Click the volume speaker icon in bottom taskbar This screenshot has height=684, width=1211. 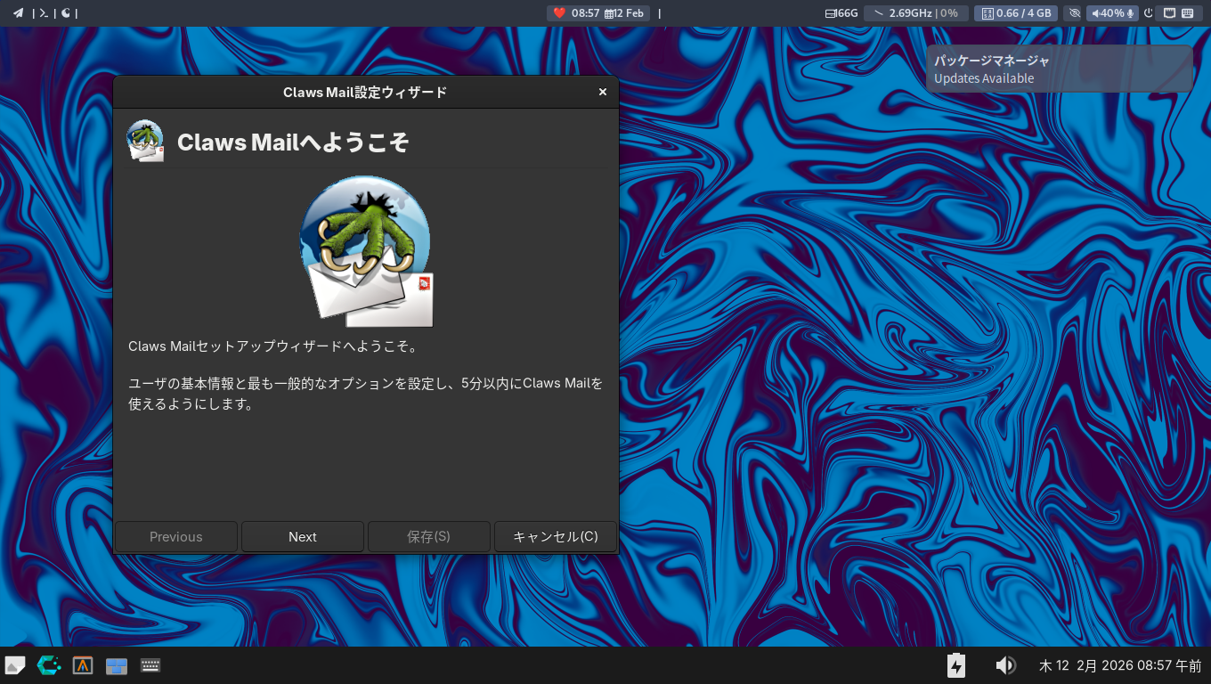1005,665
